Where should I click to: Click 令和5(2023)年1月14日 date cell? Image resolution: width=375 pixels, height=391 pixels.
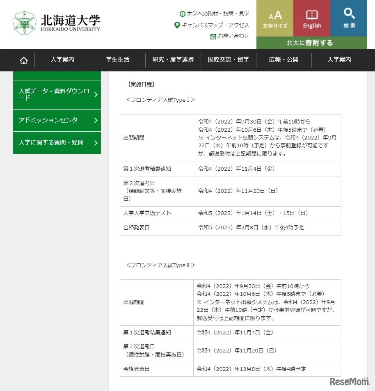pos(268,213)
